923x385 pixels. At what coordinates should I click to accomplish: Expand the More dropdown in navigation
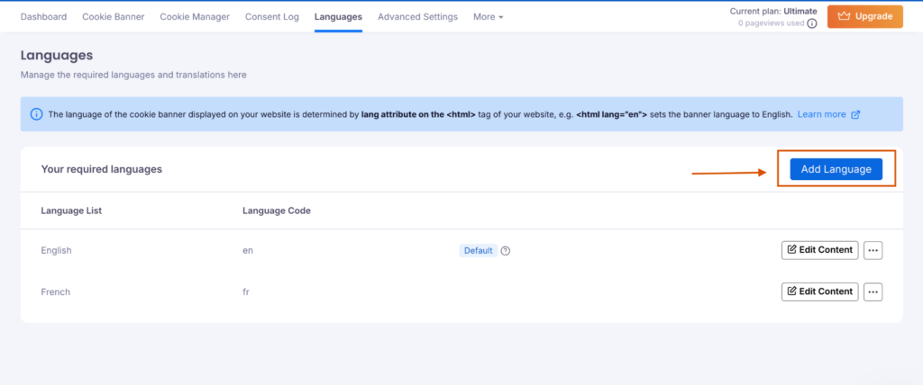click(x=488, y=17)
